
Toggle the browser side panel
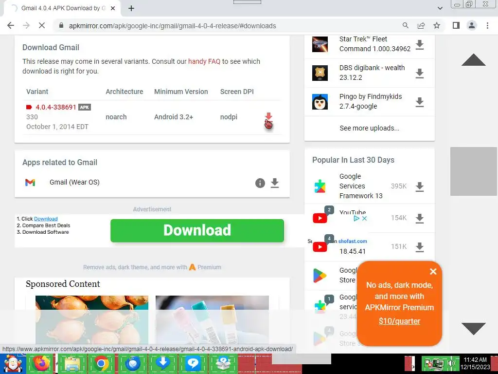pyautogui.click(x=456, y=25)
